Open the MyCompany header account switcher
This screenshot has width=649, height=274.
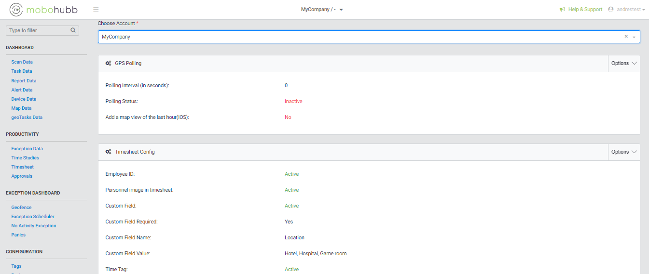click(322, 10)
